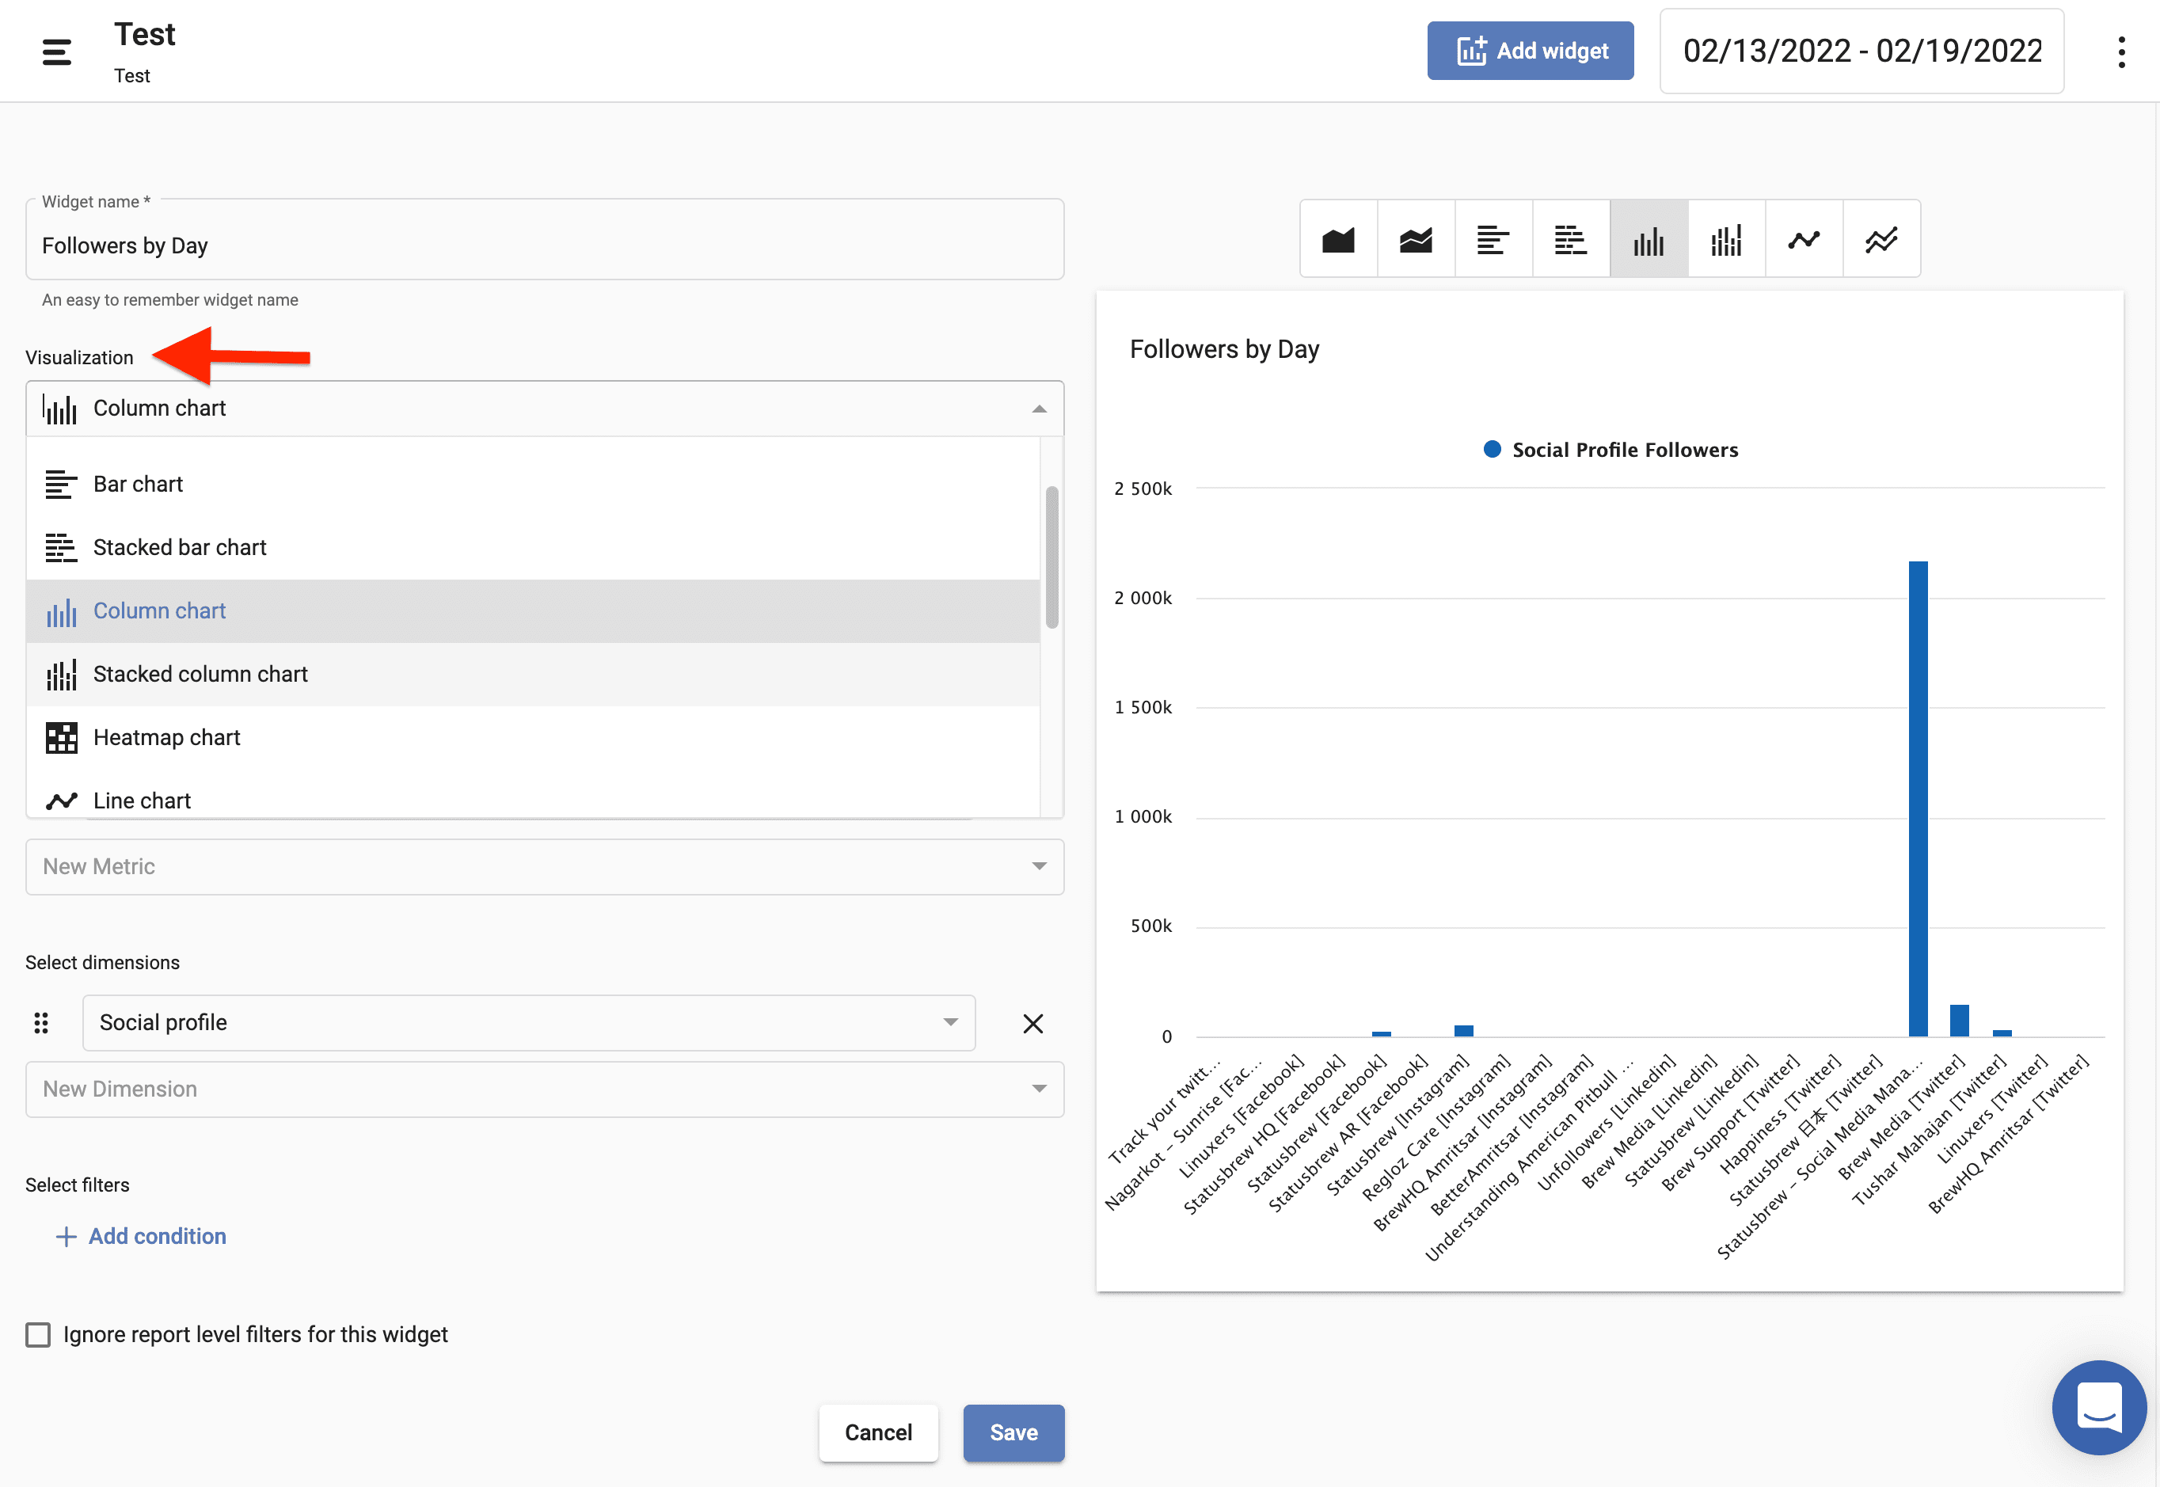
Task: Open the New Metric dropdown
Action: point(544,866)
